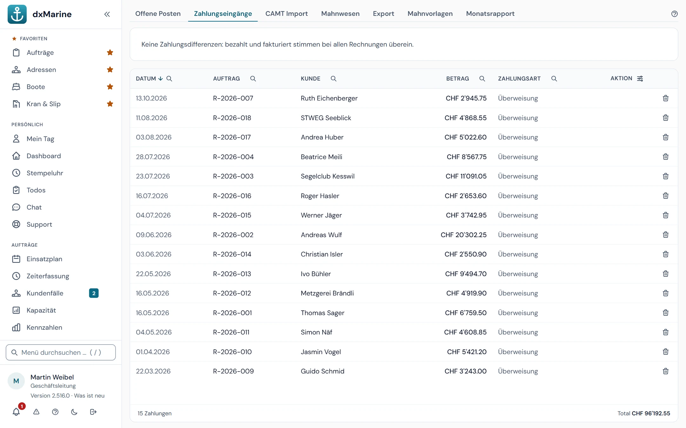
Task: Click the 'Was ist neu' version link
Action: coord(89,396)
